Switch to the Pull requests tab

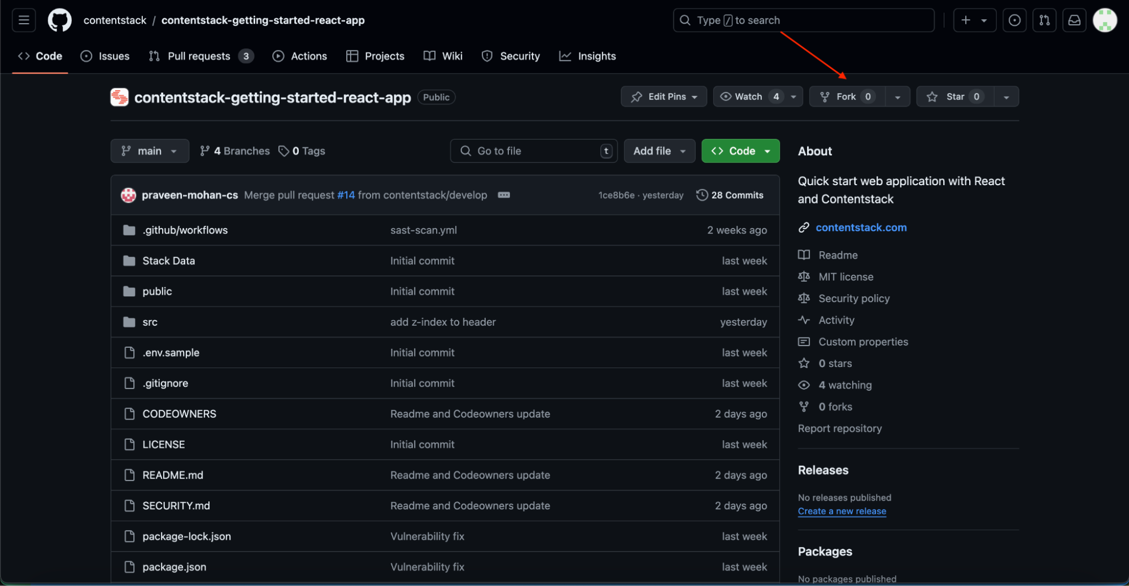201,56
